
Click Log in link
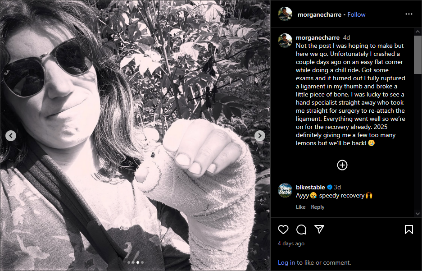click(286, 262)
